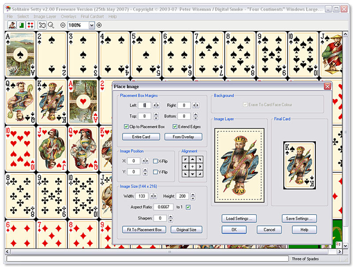Click the court card image toolbar icon

pos(12,25)
